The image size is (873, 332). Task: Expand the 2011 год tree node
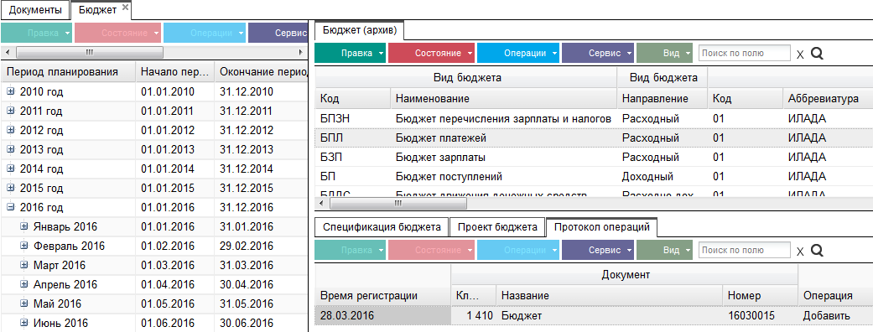[x=11, y=111]
